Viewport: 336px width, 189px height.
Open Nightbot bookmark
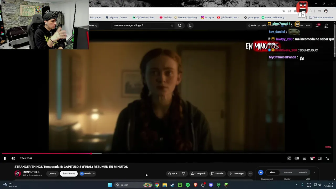click(117, 18)
